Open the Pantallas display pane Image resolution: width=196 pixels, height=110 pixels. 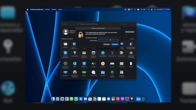[x=65, y=73]
